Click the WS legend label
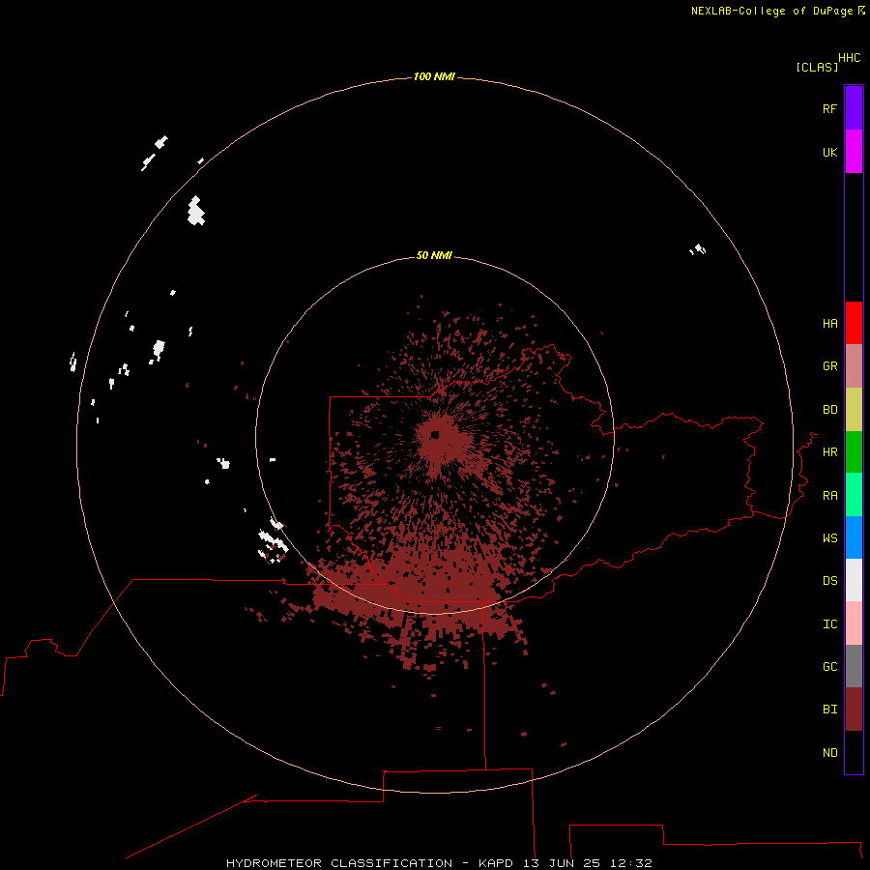 click(829, 538)
